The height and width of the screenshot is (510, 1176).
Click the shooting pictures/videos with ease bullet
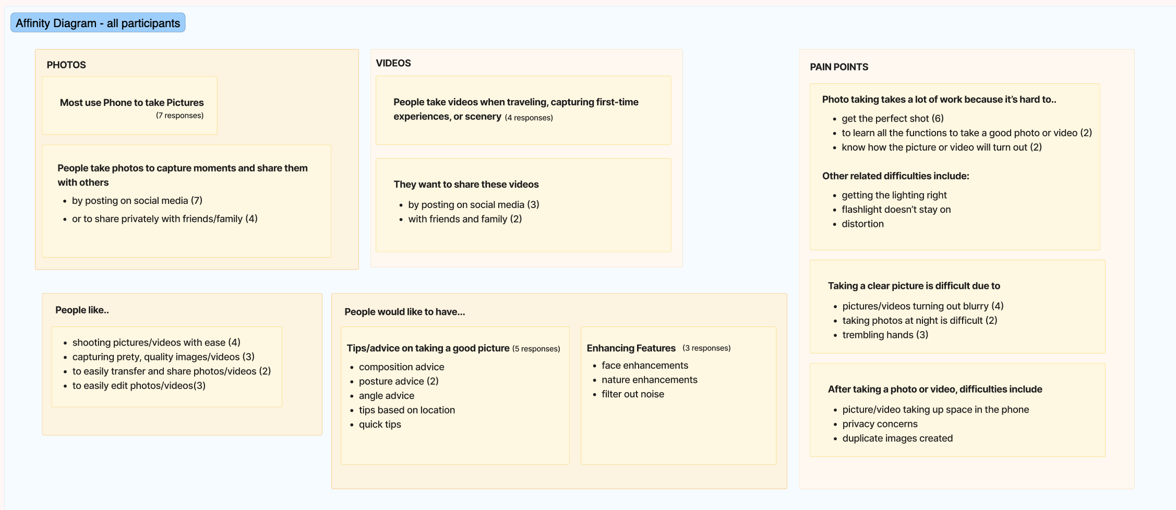(157, 343)
